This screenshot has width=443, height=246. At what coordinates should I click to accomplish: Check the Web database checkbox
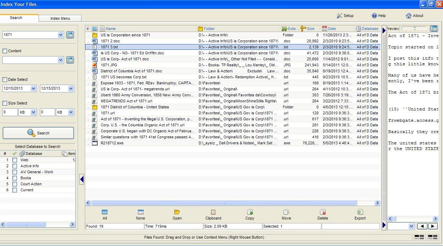point(14,160)
